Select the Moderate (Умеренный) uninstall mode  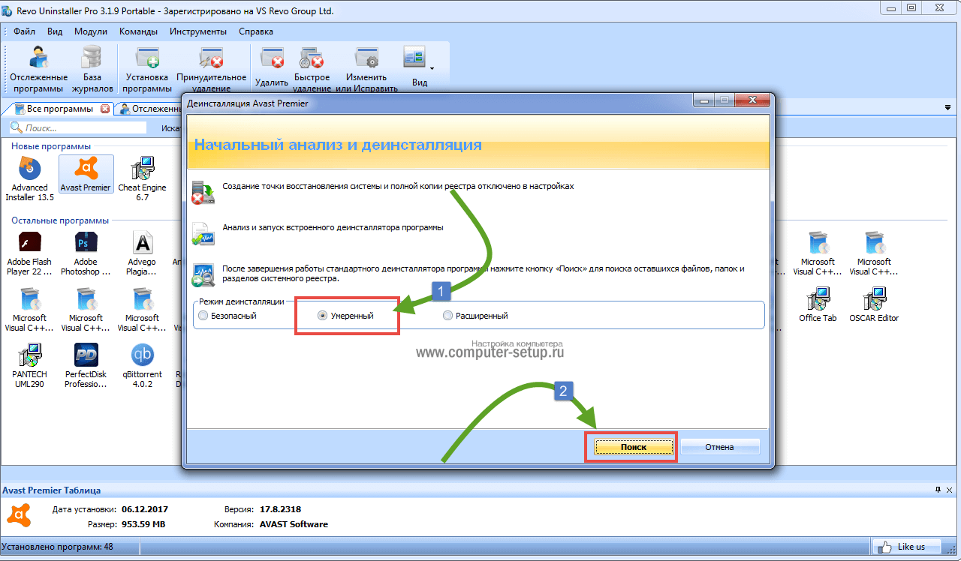tap(323, 316)
